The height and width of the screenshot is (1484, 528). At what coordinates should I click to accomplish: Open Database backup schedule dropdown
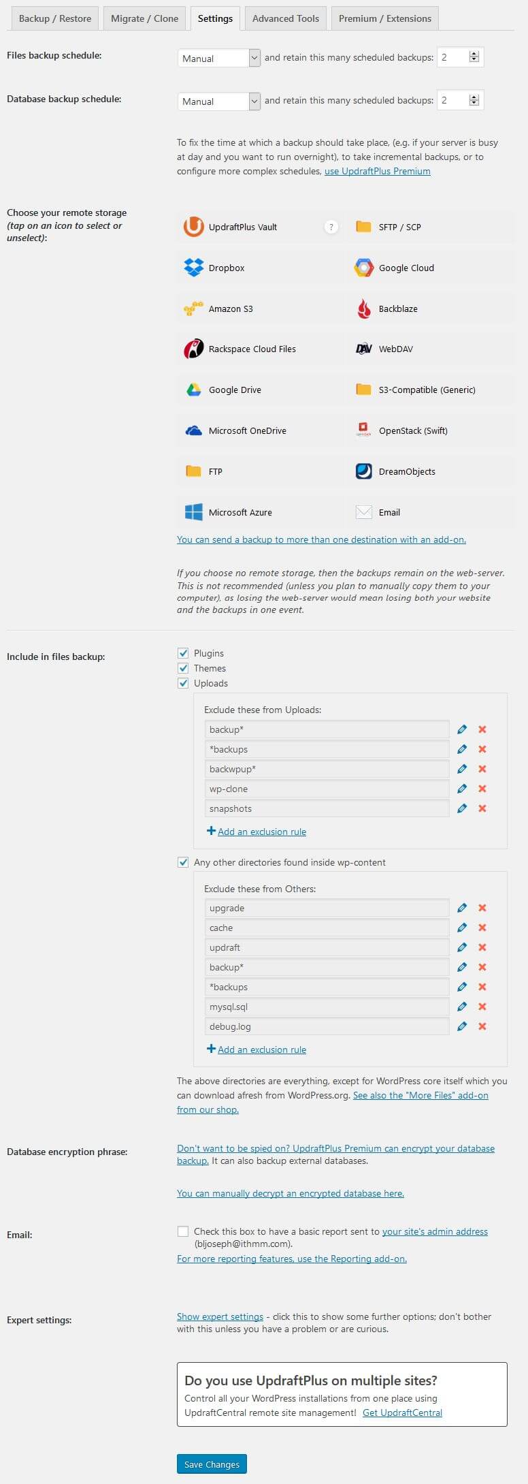[219, 101]
